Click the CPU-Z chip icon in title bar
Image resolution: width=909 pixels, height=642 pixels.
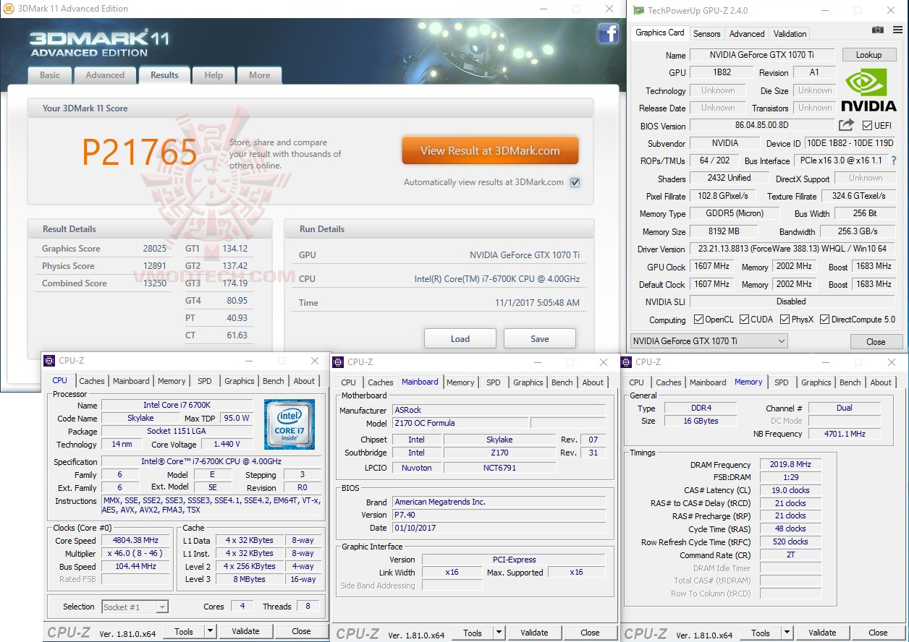[x=49, y=360]
